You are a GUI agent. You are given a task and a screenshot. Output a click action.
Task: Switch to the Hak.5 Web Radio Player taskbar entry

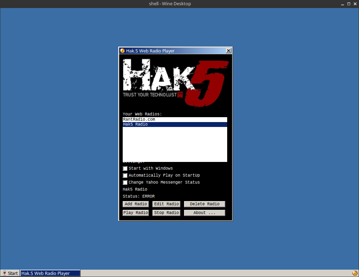point(50,273)
